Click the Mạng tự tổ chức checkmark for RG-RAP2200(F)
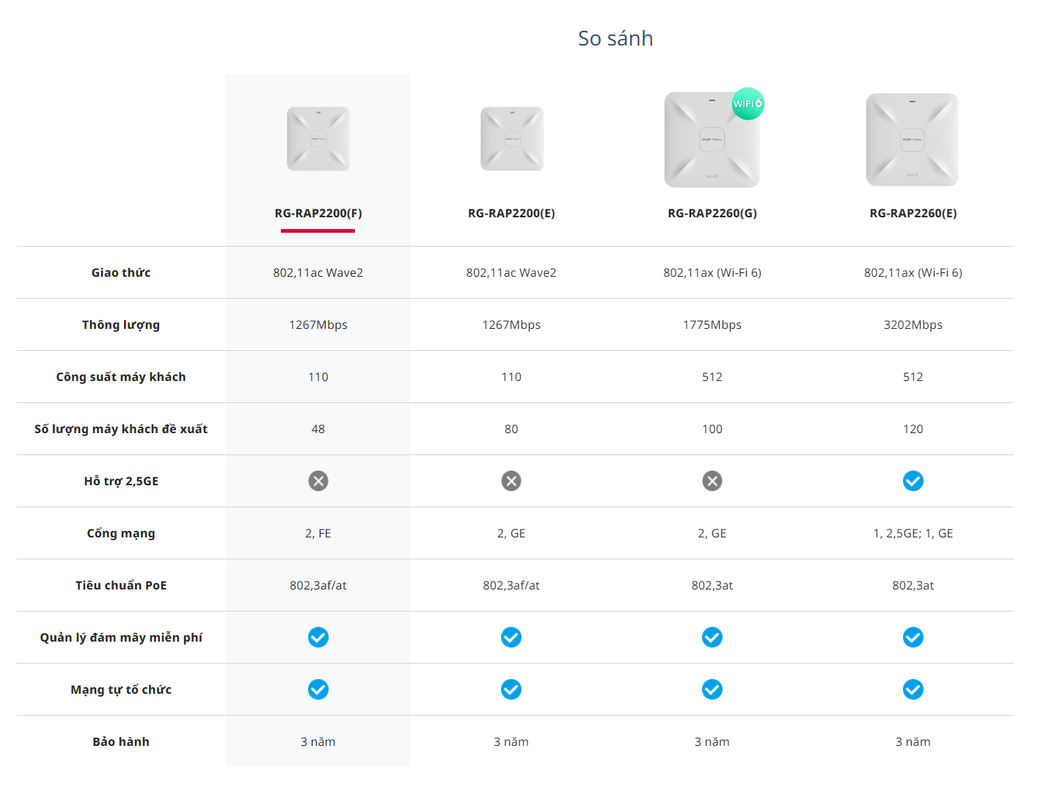Viewport: 1038px width, 787px height. point(318,689)
